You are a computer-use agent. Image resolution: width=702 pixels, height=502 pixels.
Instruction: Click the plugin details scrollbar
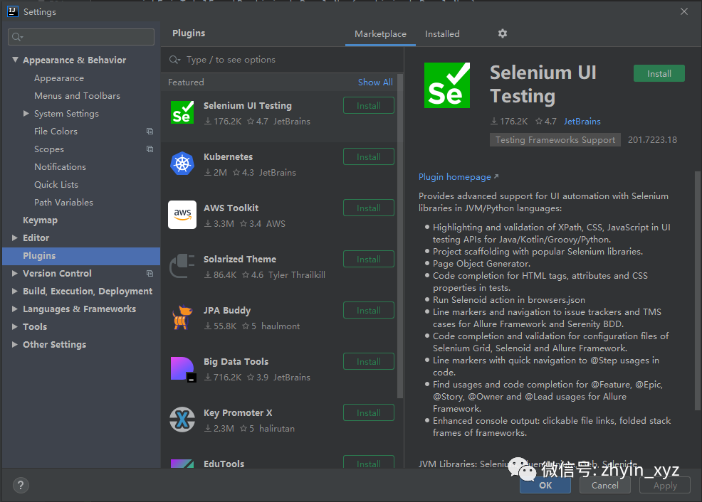coord(698,291)
